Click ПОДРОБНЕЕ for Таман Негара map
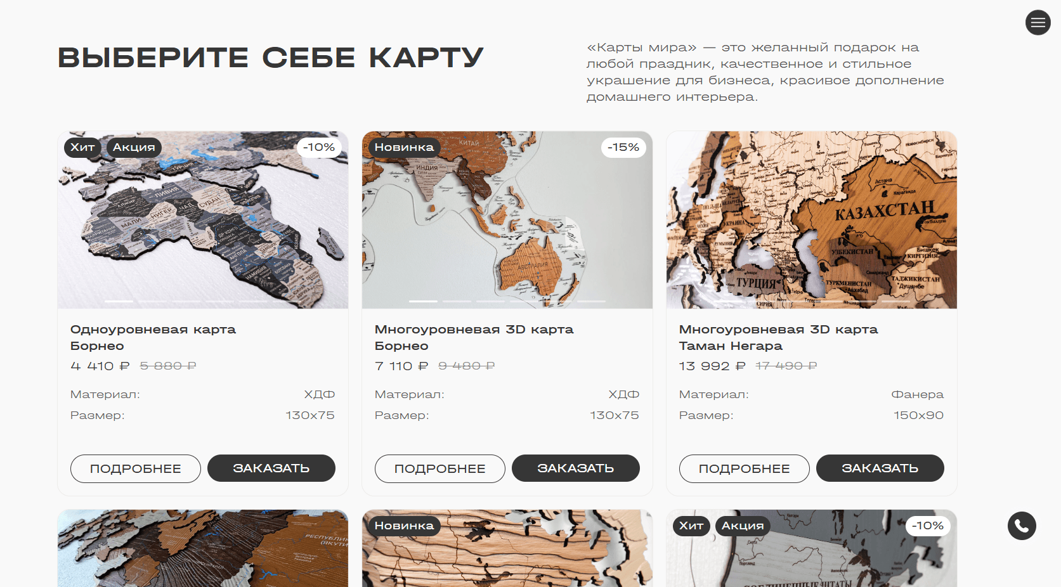Screen dimensions: 1061x587 tap(745, 468)
